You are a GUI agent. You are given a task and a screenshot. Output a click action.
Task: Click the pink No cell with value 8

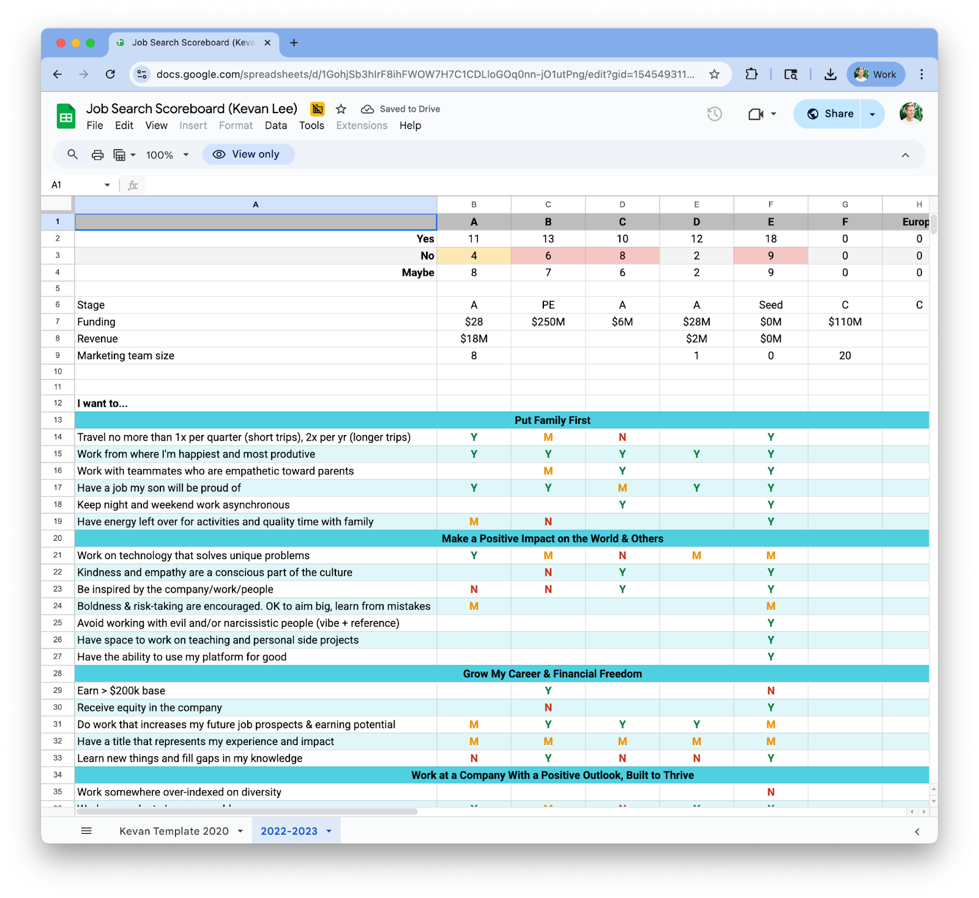[622, 256]
